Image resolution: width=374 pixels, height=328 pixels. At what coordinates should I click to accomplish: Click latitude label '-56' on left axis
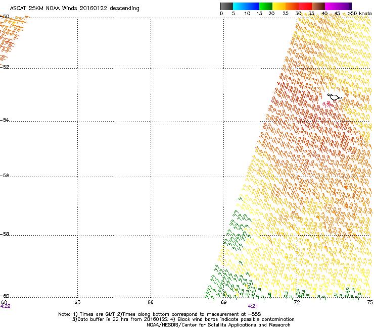pyautogui.click(x=5, y=176)
